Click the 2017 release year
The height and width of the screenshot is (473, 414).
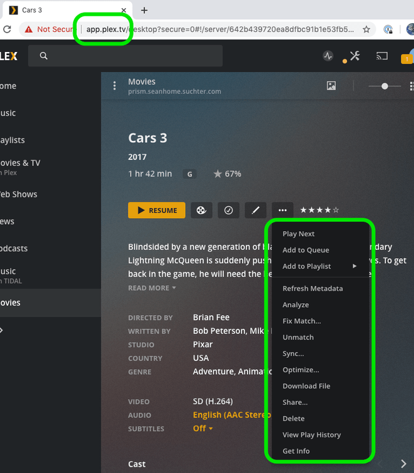[x=138, y=157]
